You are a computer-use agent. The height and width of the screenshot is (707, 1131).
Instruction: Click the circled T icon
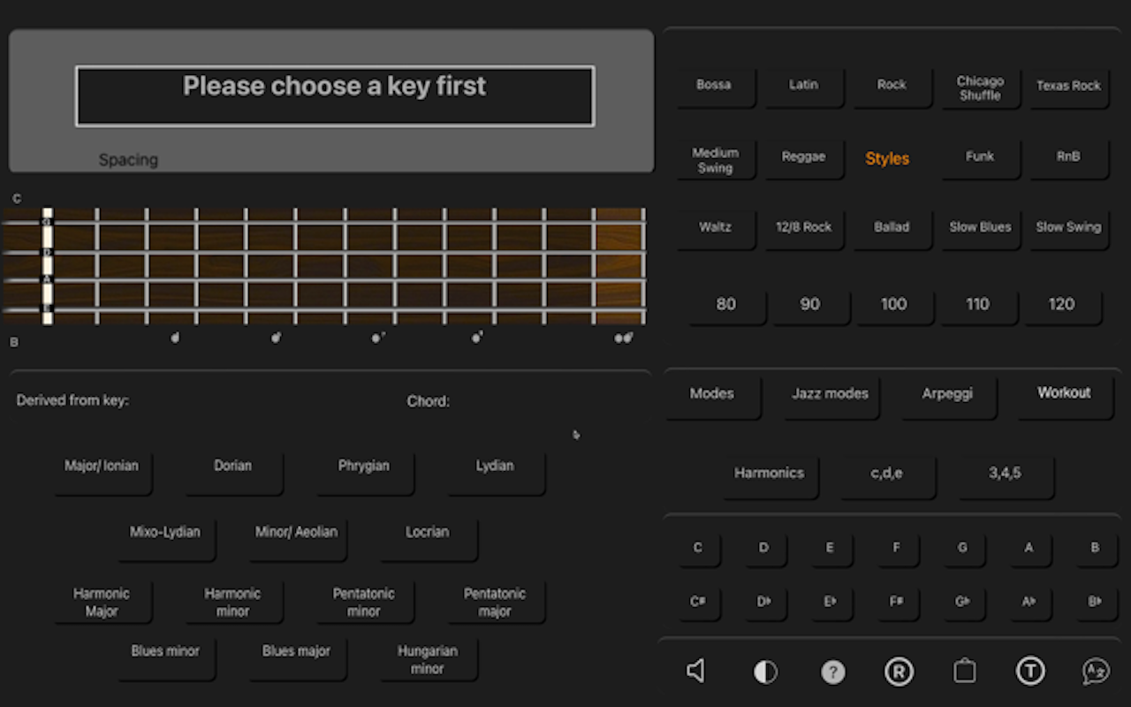coord(1030,672)
